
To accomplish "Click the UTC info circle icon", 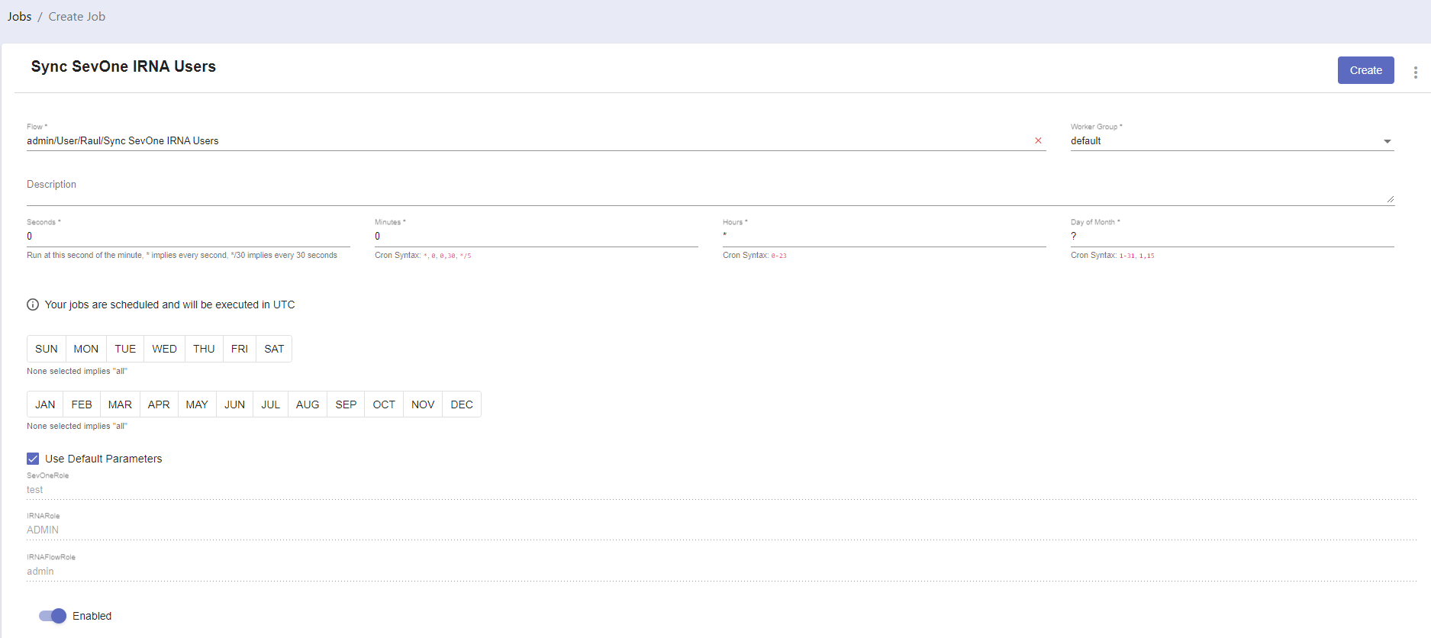I will [33, 304].
